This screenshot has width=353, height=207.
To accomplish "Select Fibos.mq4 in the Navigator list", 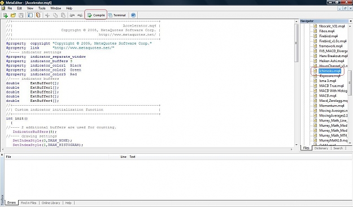I will (x=326, y=31).
